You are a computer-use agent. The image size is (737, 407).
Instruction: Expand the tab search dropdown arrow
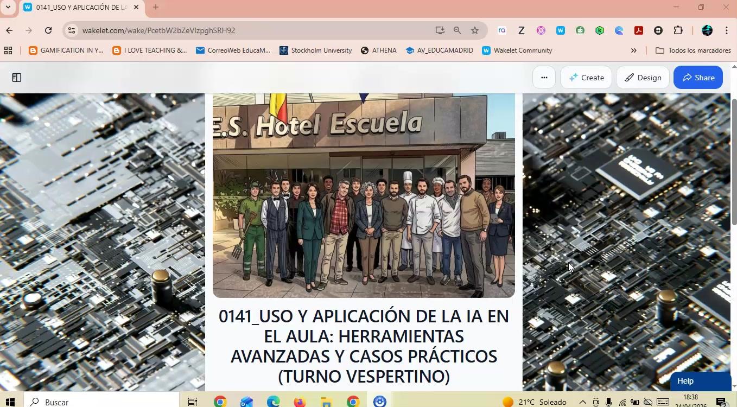[x=8, y=7]
